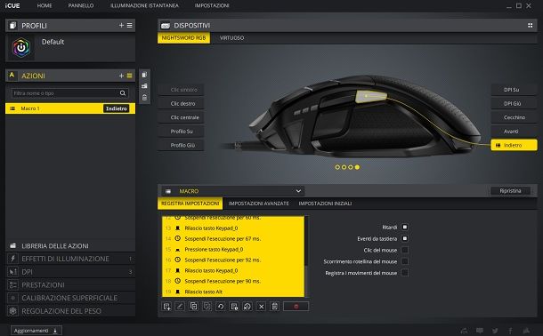The height and width of the screenshot is (336, 543).
Task: Open the MACRO action type dropdown
Action: (233, 191)
